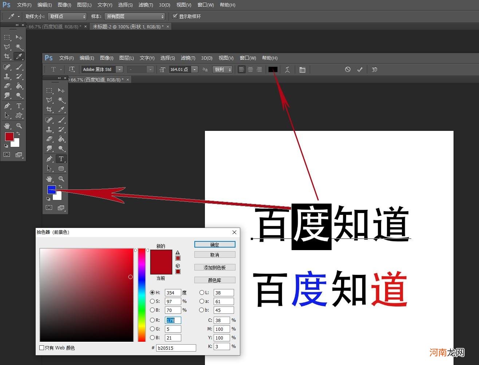Screen dimensions: 479x365
Task: Open eyedropper tool preset picker arrow
Action: coord(19,16)
